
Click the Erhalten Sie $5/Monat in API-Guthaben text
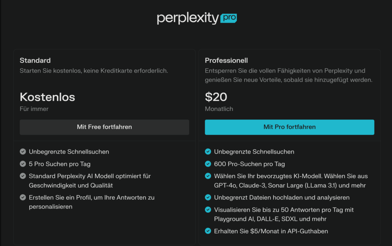pos(271,231)
